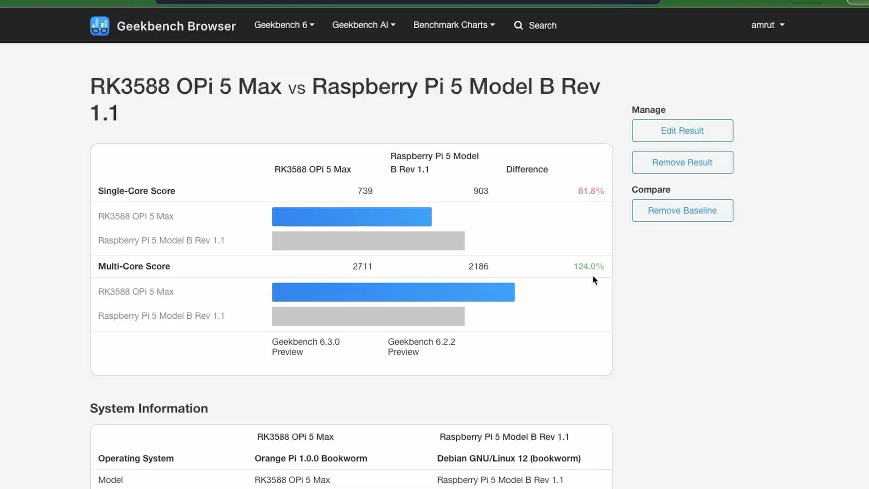Screen dimensions: 869x489
Task: Select the 81.8% difference value
Action: tap(591, 191)
